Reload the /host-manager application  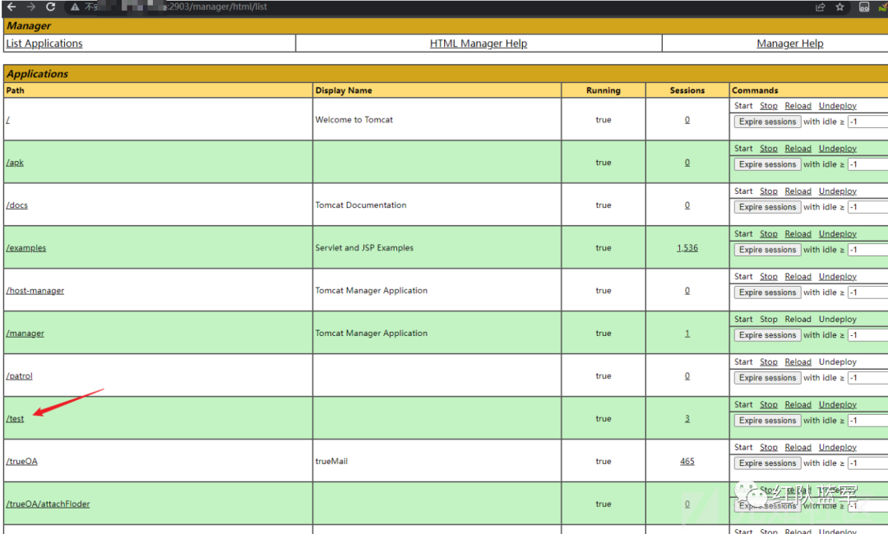click(798, 277)
